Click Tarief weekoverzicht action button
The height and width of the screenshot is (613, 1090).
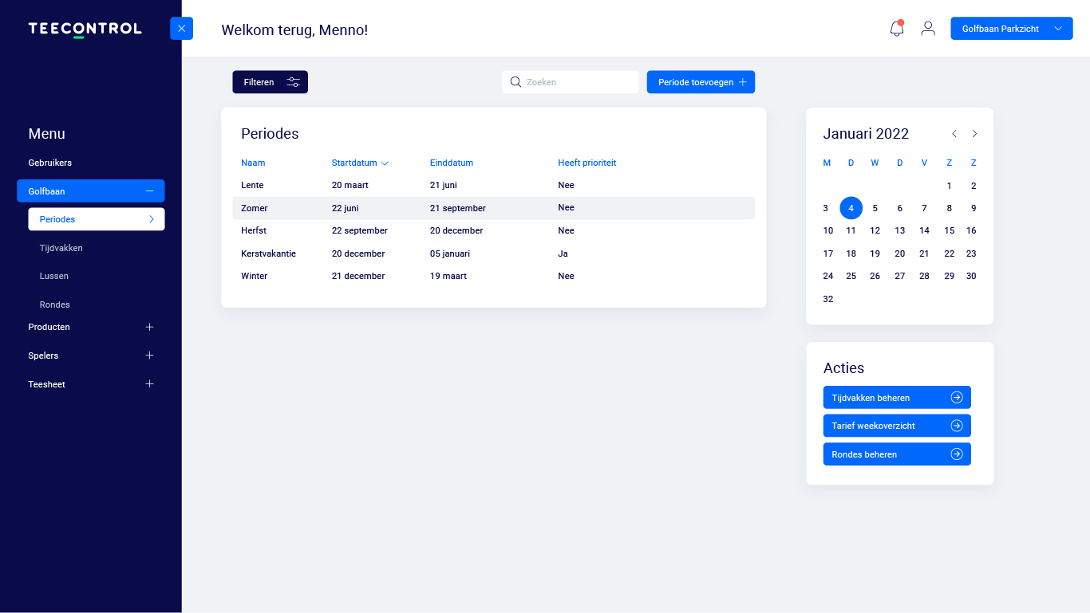click(897, 426)
